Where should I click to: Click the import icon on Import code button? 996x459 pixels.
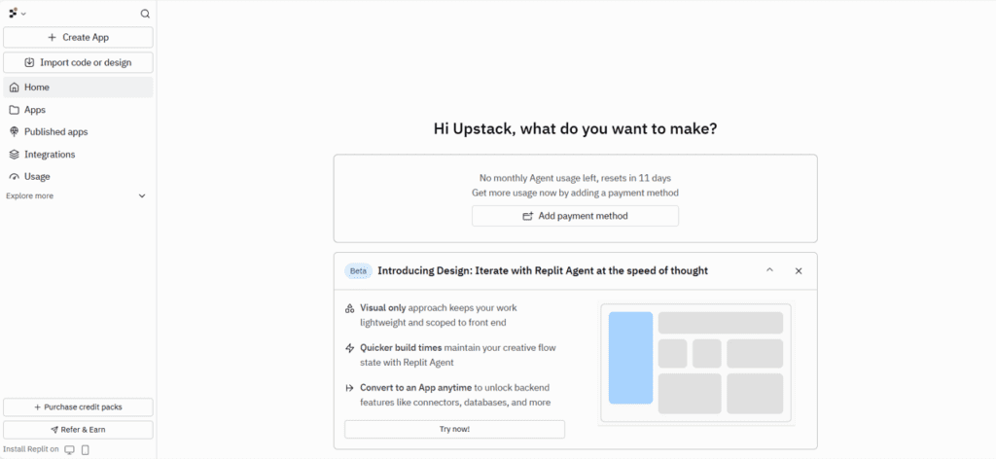pos(29,63)
